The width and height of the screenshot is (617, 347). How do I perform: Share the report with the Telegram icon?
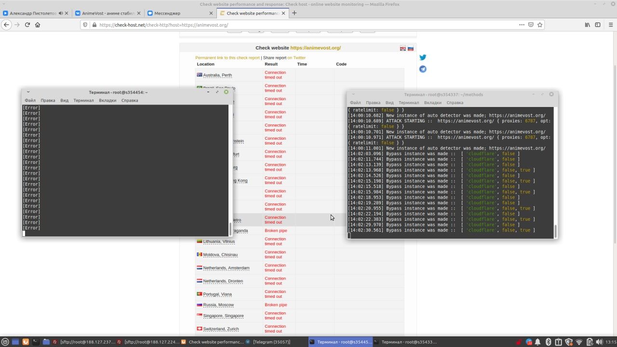[423, 69]
